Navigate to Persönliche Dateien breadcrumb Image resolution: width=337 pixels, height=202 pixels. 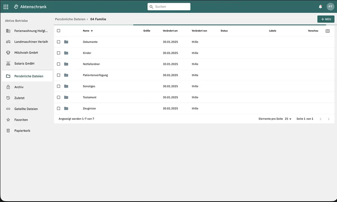[x=70, y=19]
